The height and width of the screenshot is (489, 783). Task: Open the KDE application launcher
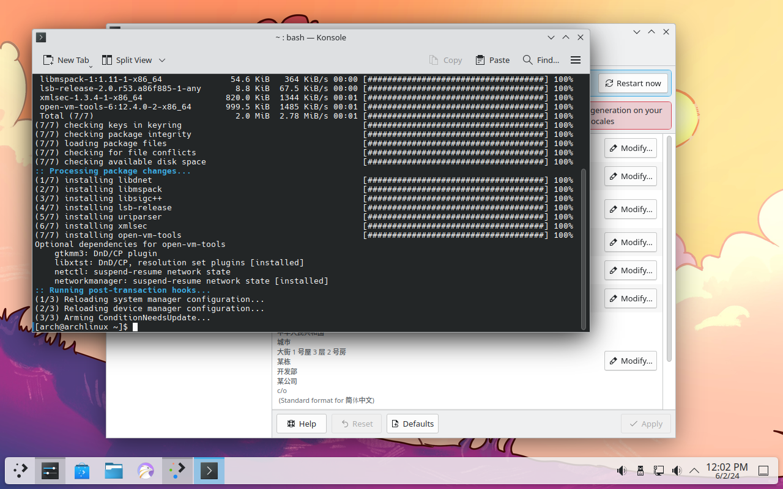[x=20, y=471]
